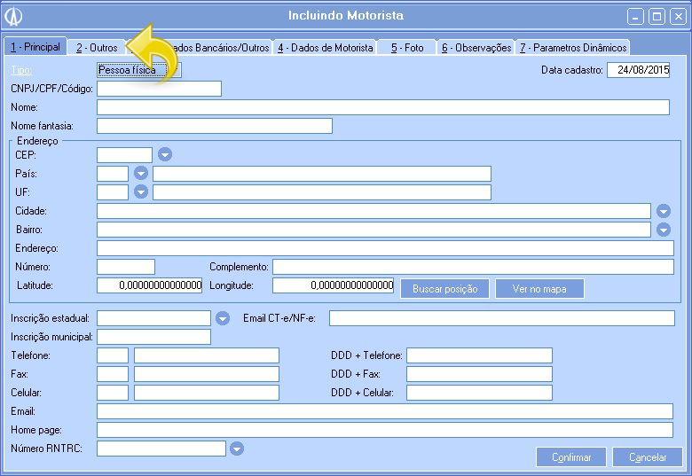Open the País lookup arrow
This screenshot has height=476, width=692.
pyautogui.click(x=140, y=174)
